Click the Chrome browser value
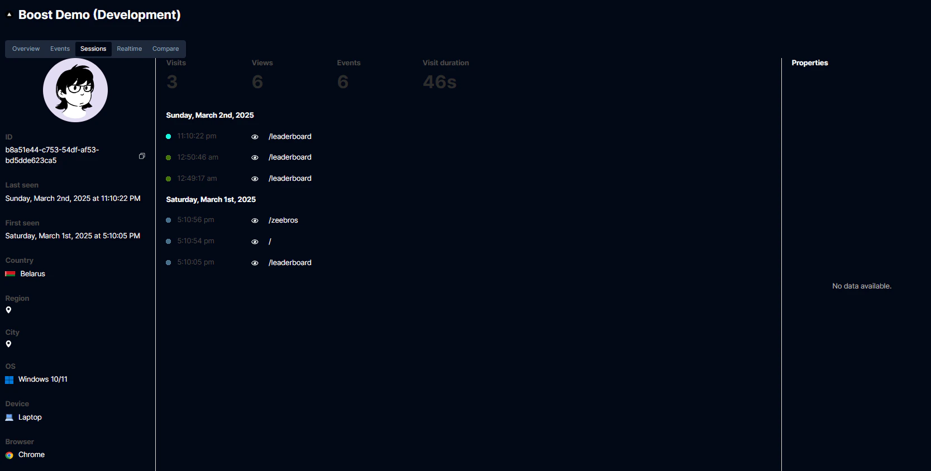The image size is (931, 471). click(31, 455)
